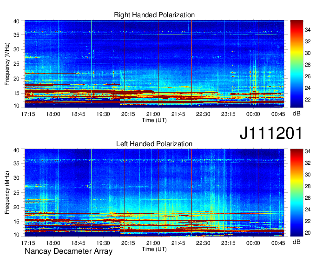Click the 'Nancay Decameter Array' caption
The height and width of the screenshot is (257, 316).
coord(68,251)
